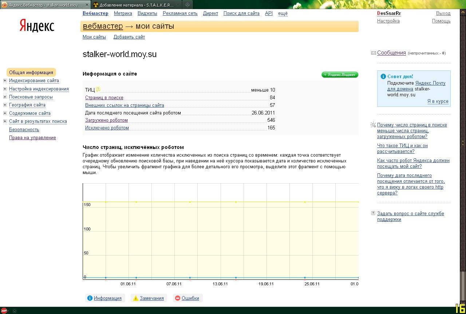Open the ещё services dropdown
The width and height of the screenshot is (466, 314).
pos(283,13)
